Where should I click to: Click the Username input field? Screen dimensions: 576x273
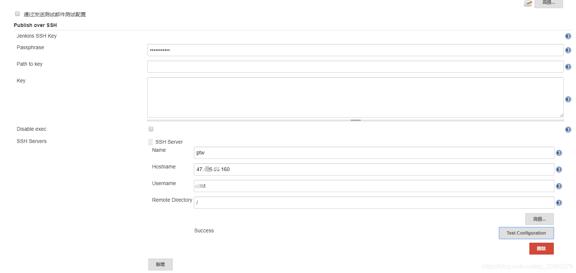click(x=374, y=186)
